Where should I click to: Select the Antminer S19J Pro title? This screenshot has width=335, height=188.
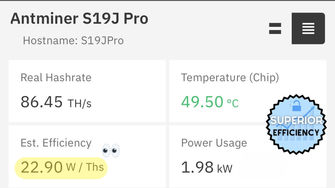[79, 19]
